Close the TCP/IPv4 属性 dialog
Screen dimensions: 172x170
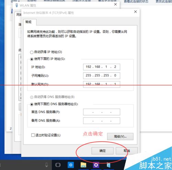(x=136, y=12)
